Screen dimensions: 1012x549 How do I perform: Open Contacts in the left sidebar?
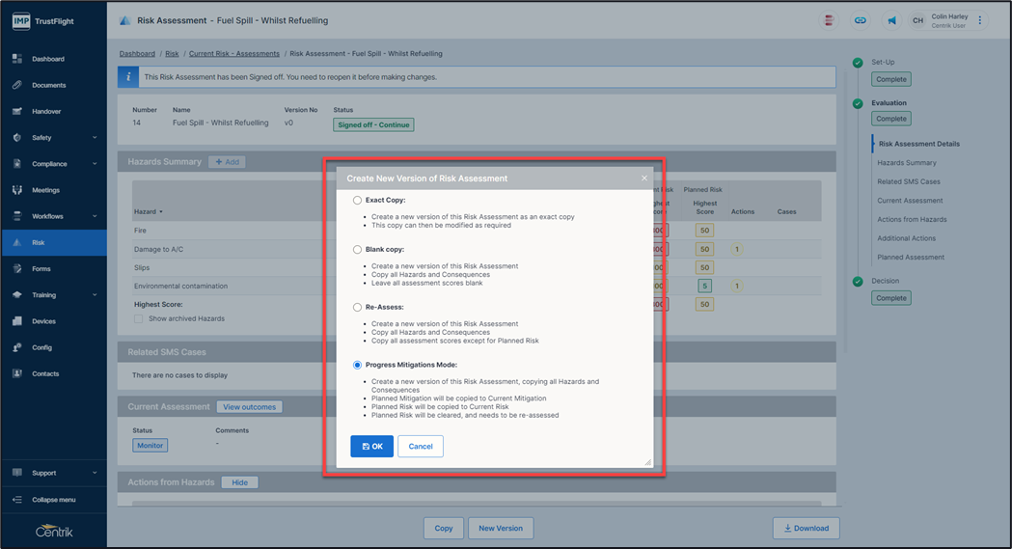[45, 373]
